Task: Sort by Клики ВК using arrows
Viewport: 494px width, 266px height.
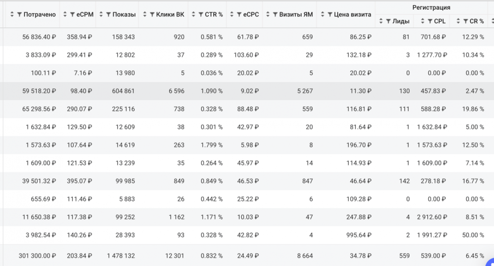Action: [x=145, y=14]
